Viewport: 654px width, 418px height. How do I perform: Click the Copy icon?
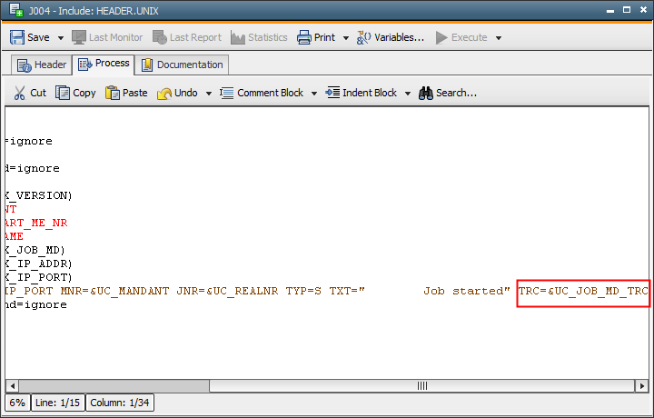point(63,93)
